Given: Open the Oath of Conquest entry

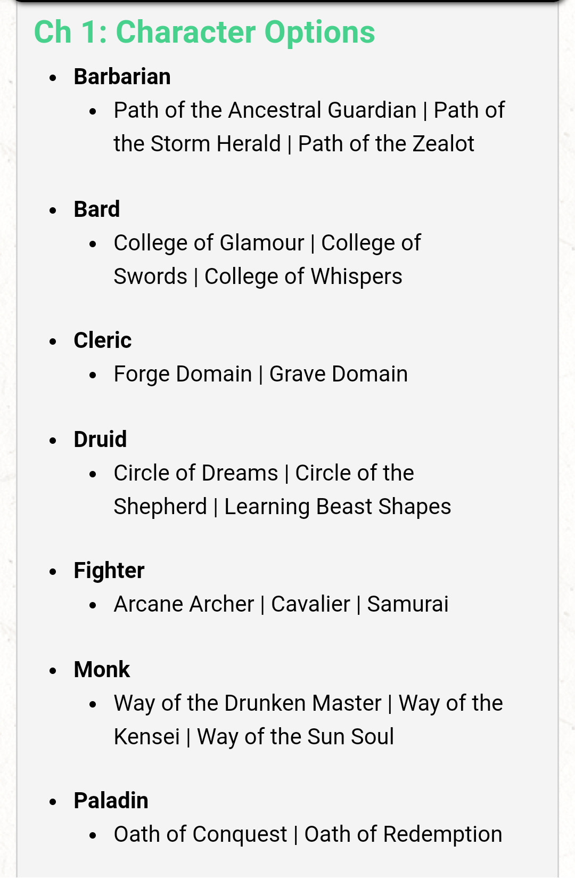Looking at the screenshot, I should coord(200,834).
